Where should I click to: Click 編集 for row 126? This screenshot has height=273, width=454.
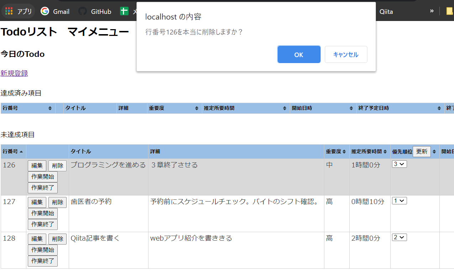(37, 166)
